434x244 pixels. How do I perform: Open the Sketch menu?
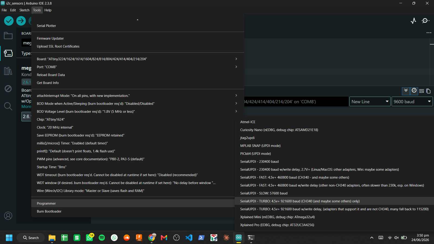point(24,10)
